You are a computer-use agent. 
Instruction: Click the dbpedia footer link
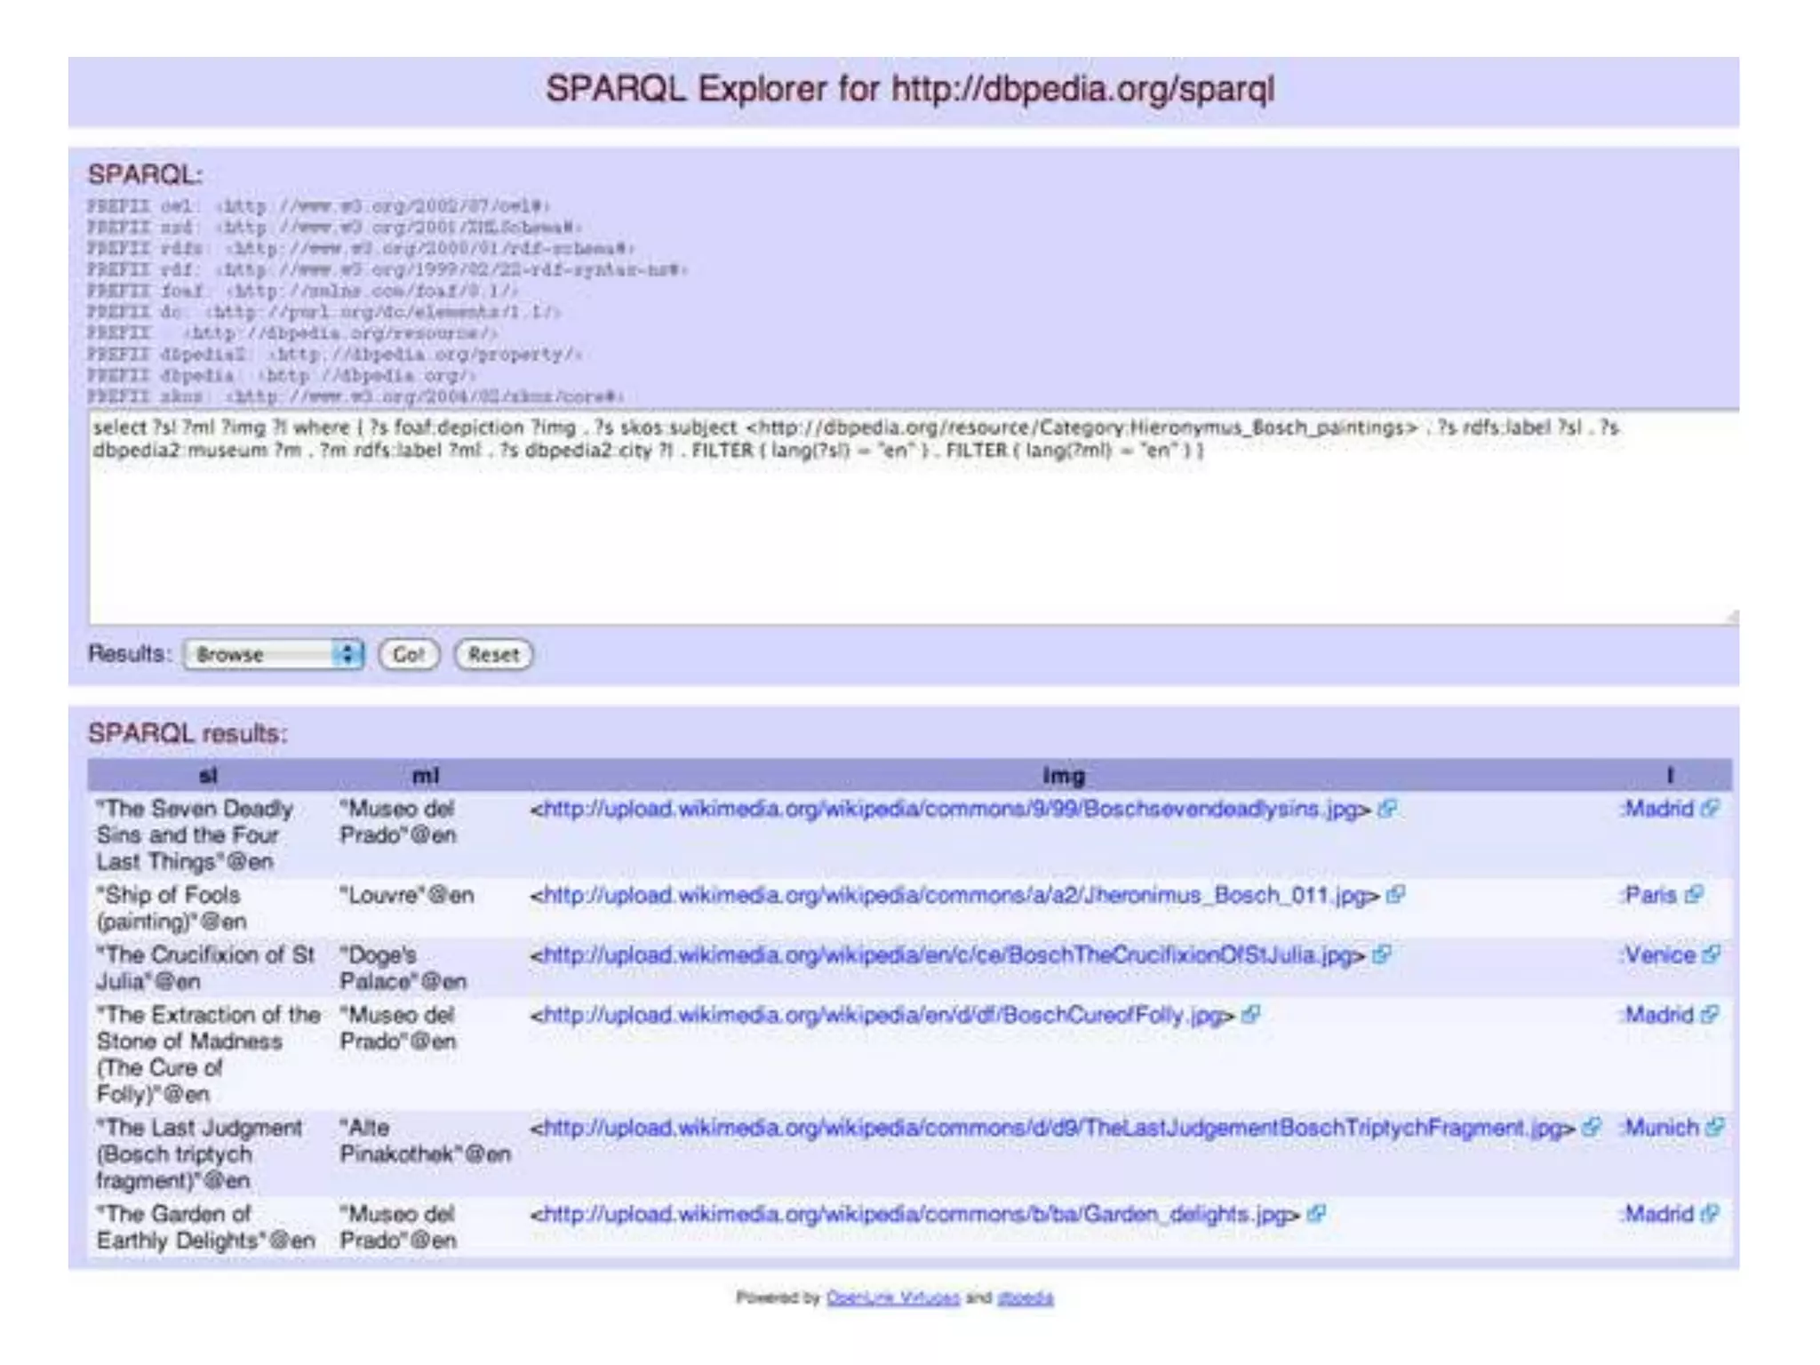pos(1025,1297)
